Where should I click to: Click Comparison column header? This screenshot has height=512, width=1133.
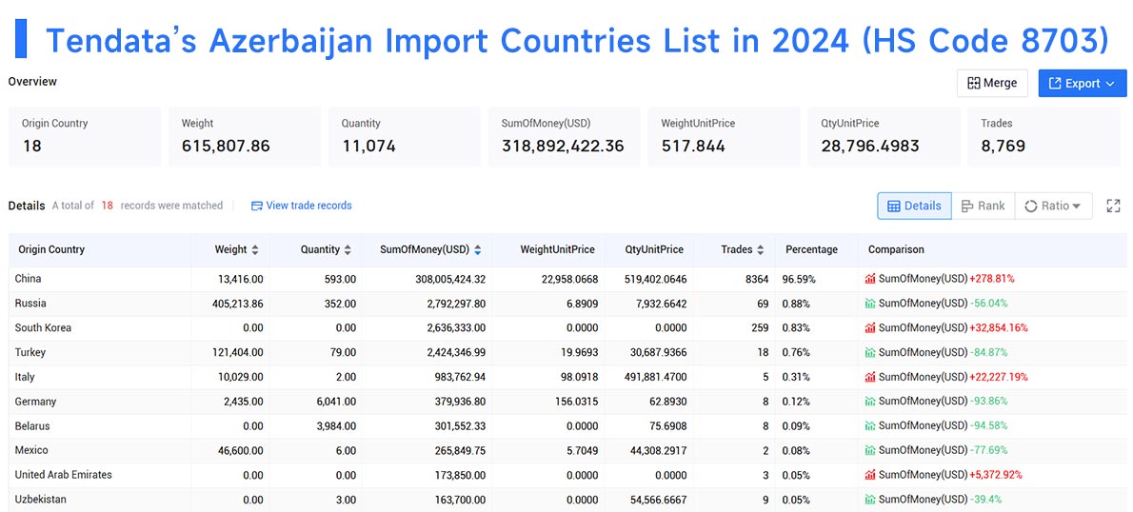(x=896, y=250)
